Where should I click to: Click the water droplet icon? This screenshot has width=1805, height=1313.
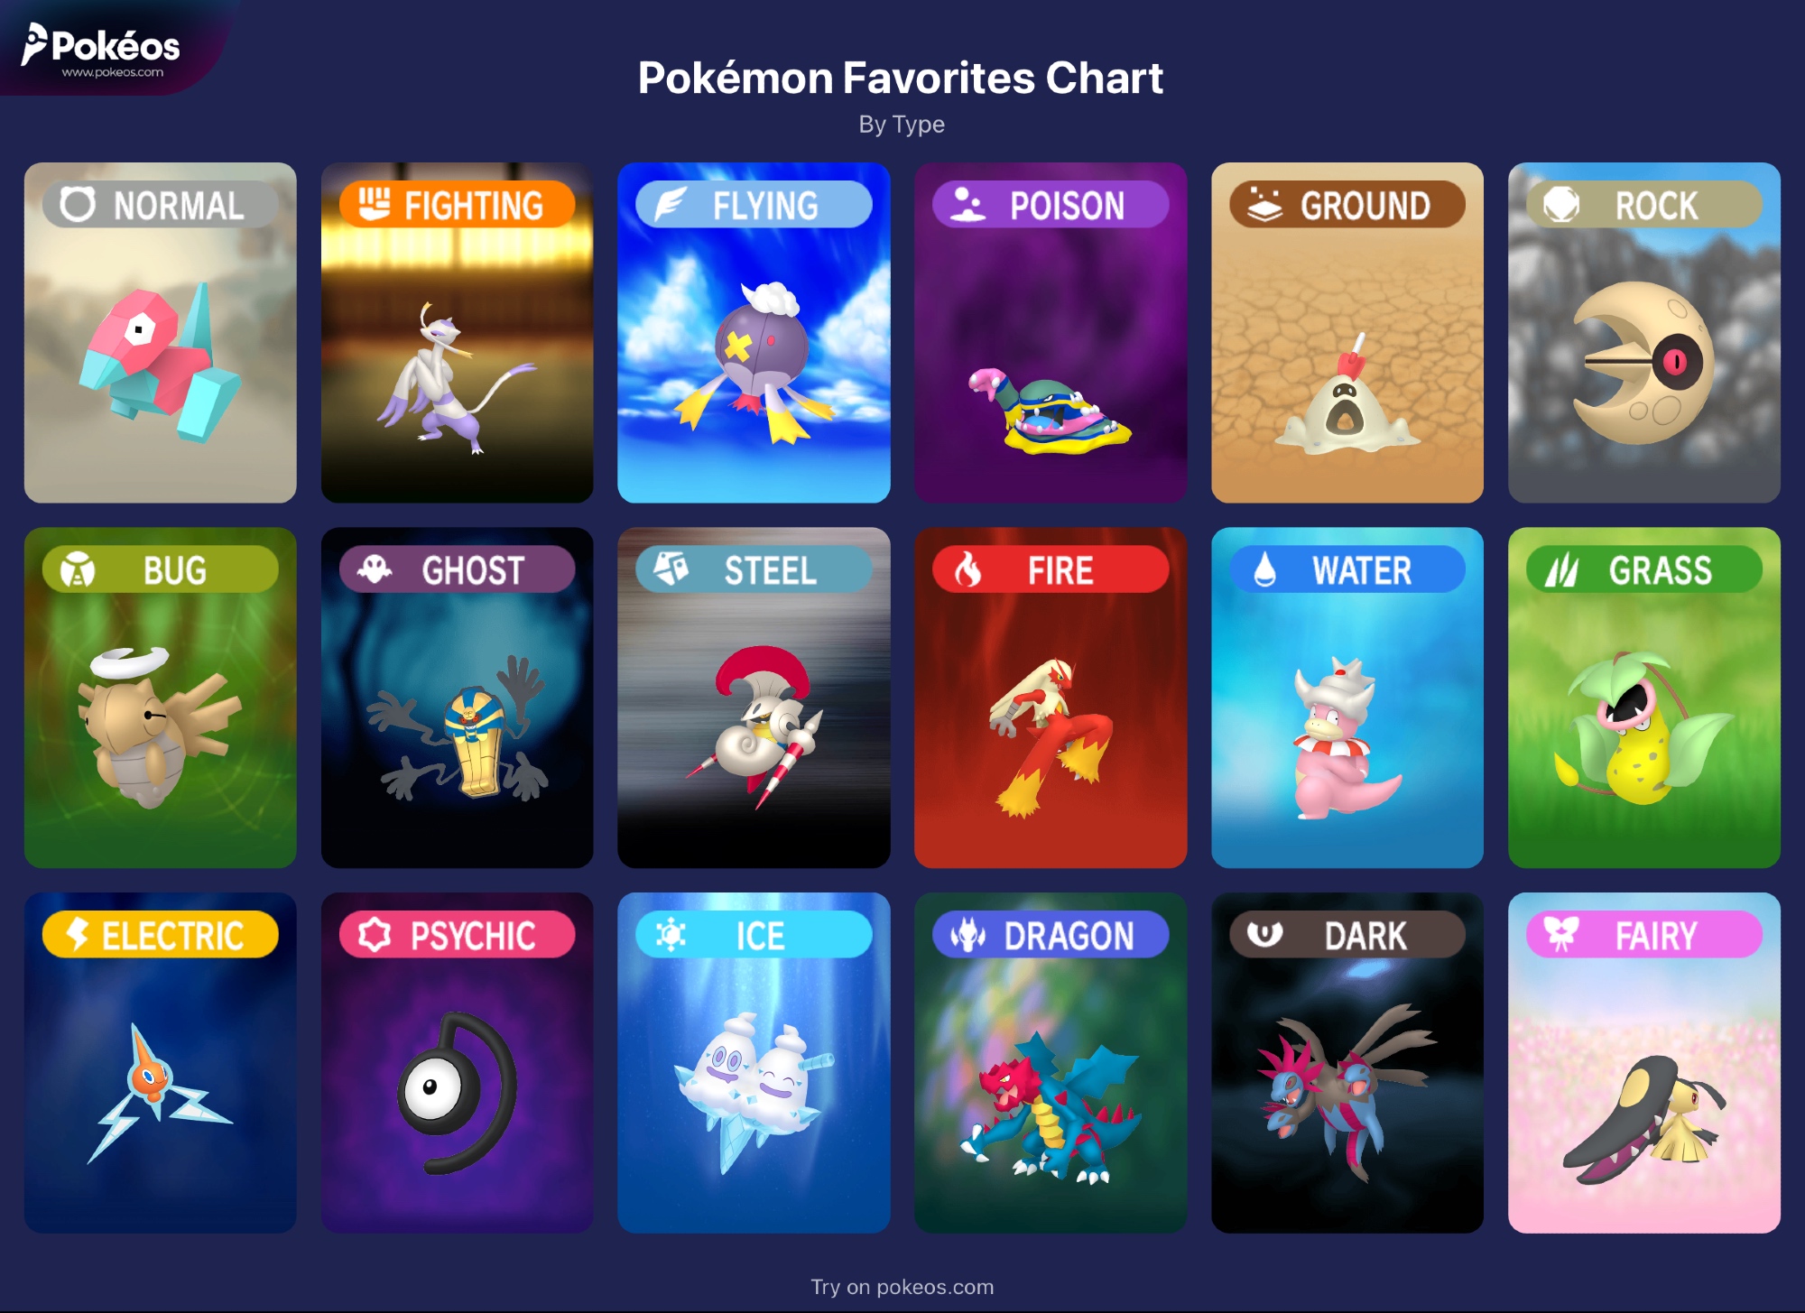click(x=1264, y=569)
